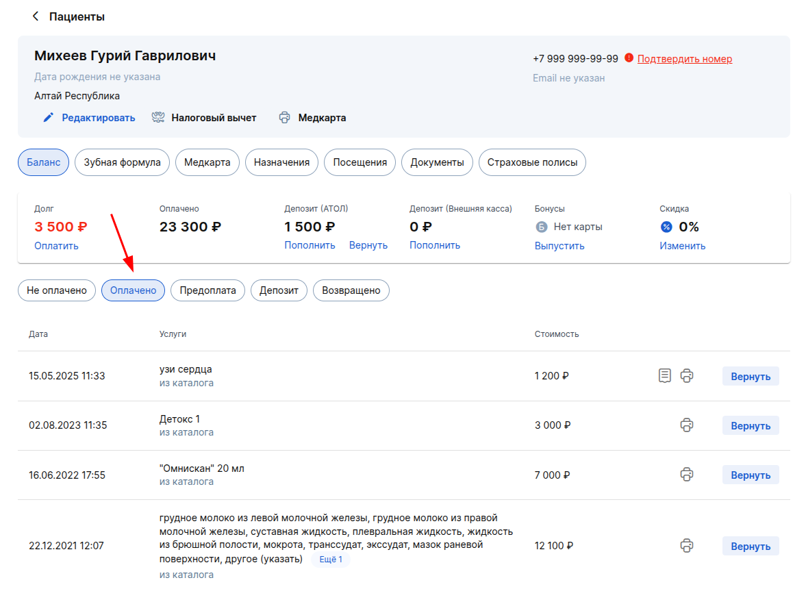The image size is (806, 589).
Task: Click the phone number +7 999 999-99-99
Action: coord(575,59)
